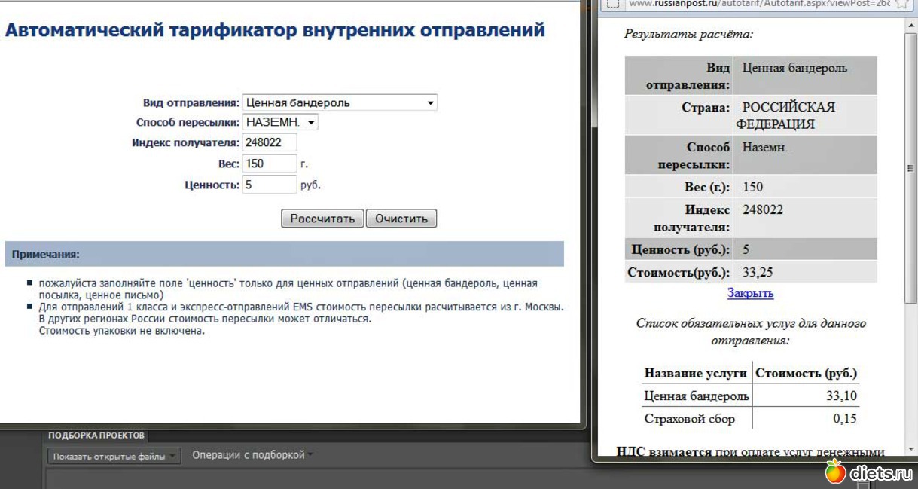Select the 'Подборка проектов' tab

click(x=96, y=436)
